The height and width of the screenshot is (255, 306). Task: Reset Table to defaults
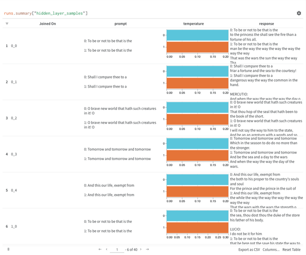pyautogui.click(x=291, y=250)
